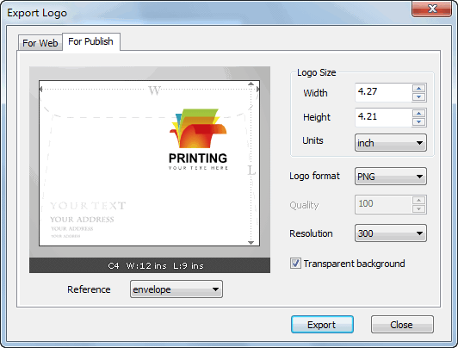
Task: Select the For Publish tab
Action: (x=91, y=41)
